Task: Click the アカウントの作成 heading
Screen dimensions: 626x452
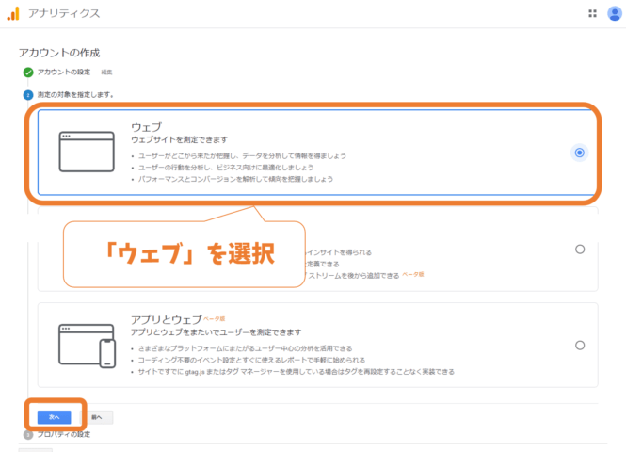Action: click(x=59, y=53)
